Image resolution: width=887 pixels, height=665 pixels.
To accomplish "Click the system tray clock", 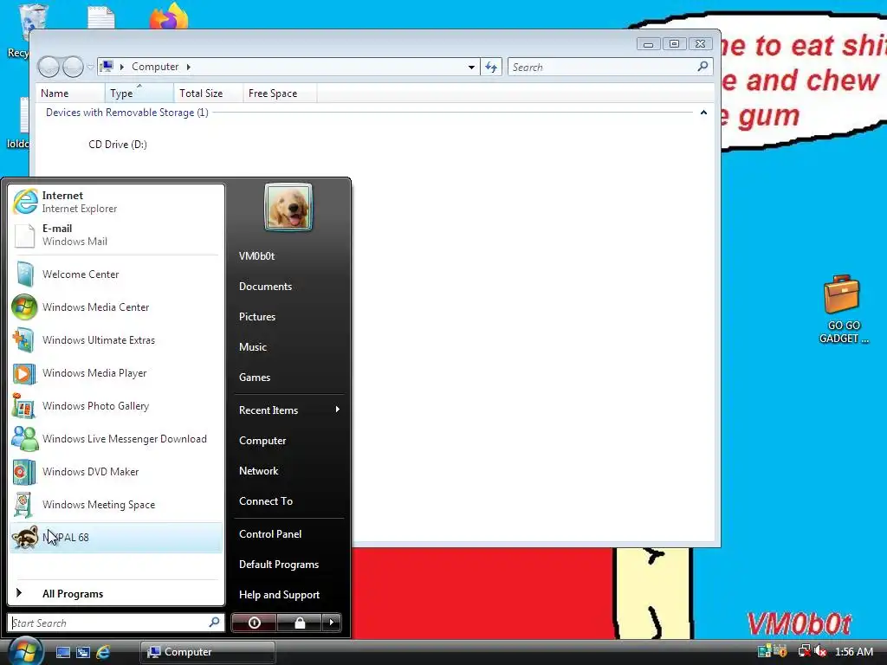I will pyautogui.click(x=853, y=652).
